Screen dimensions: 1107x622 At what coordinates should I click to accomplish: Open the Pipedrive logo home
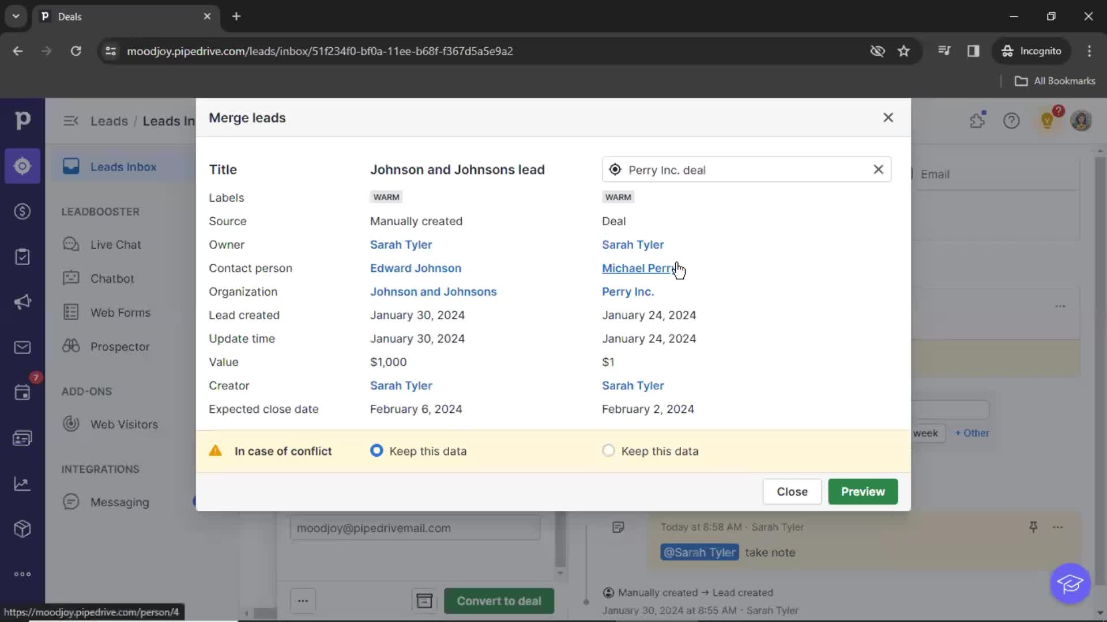click(22, 120)
